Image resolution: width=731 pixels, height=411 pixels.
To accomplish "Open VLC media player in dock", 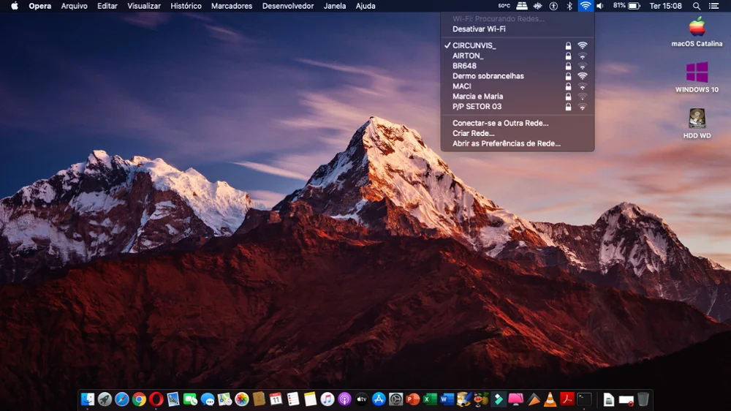I will click(x=550, y=399).
